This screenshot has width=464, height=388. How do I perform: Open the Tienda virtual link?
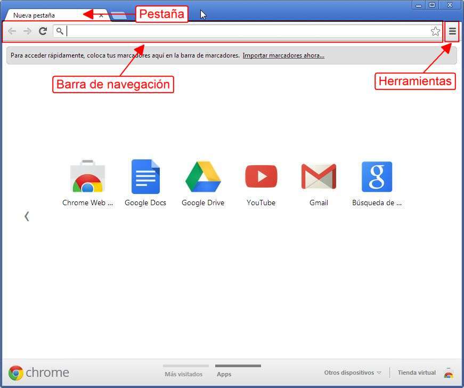pos(417,373)
